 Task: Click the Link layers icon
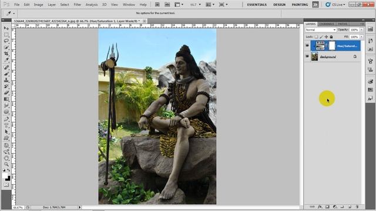312,207
